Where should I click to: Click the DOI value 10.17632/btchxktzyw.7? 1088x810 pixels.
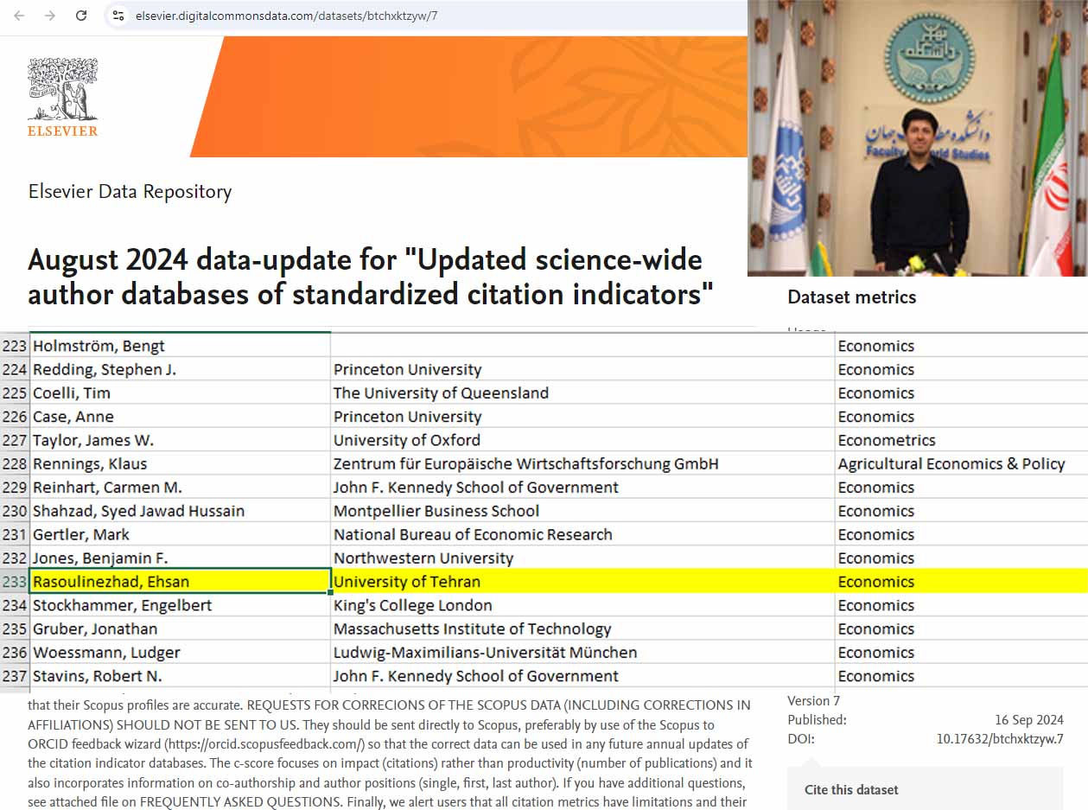1000,739
